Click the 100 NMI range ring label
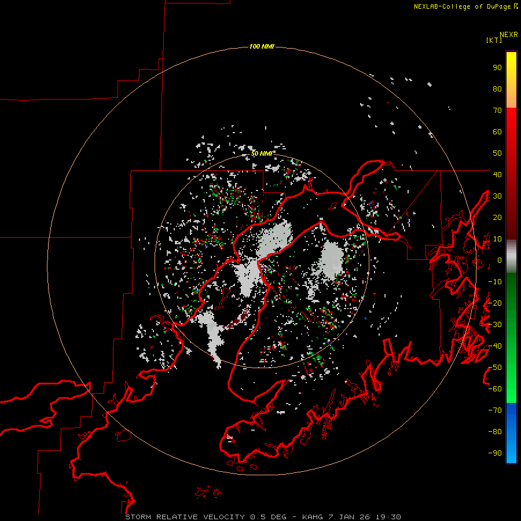The height and width of the screenshot is (521, 521). point(262,46)
